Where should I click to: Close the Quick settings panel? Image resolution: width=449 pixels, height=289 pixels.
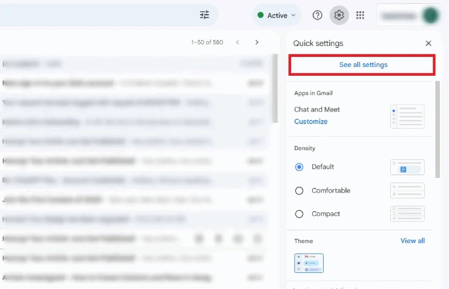[428, 43]
